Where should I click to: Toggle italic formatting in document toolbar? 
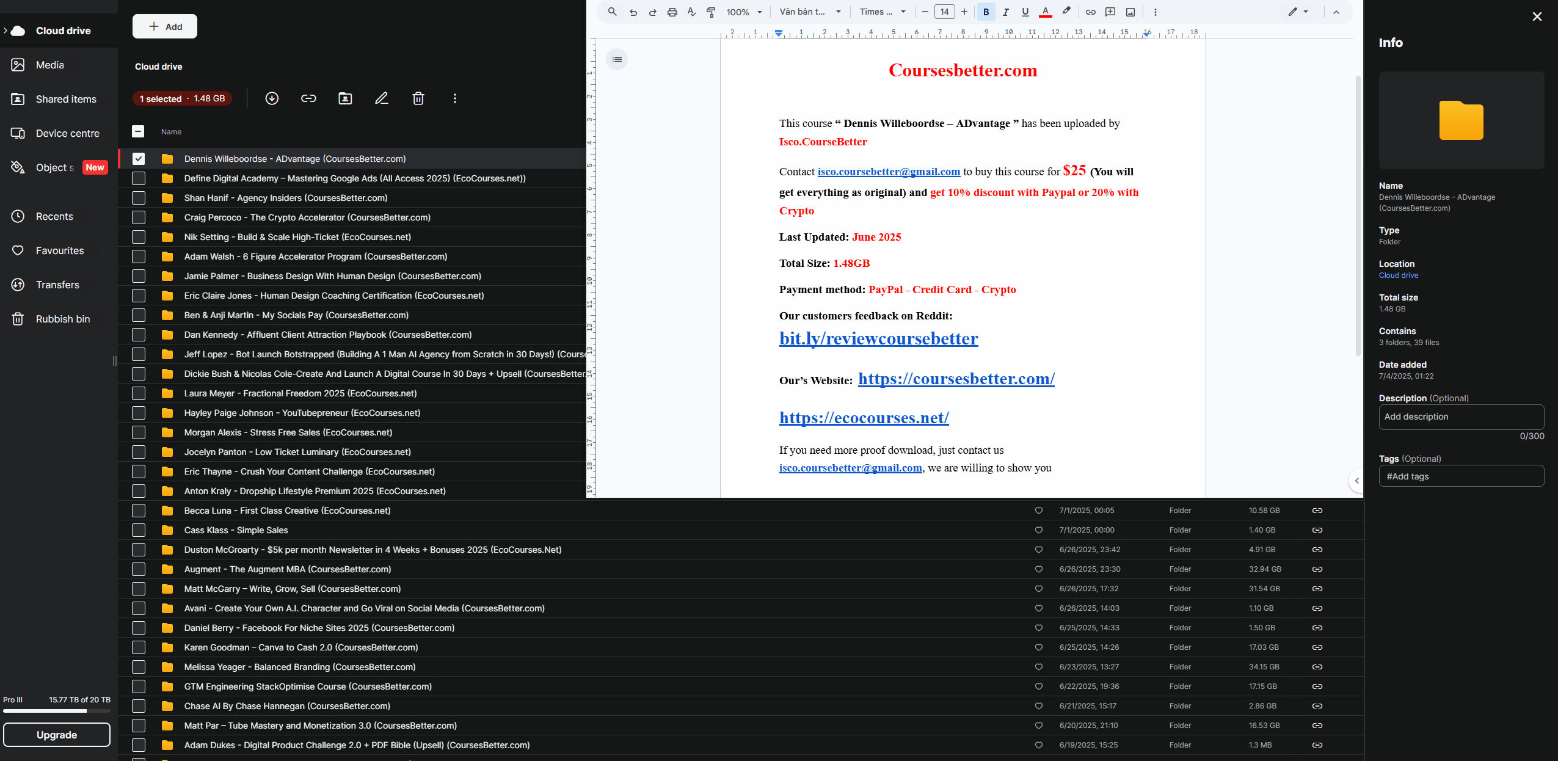coord(1005,12)
